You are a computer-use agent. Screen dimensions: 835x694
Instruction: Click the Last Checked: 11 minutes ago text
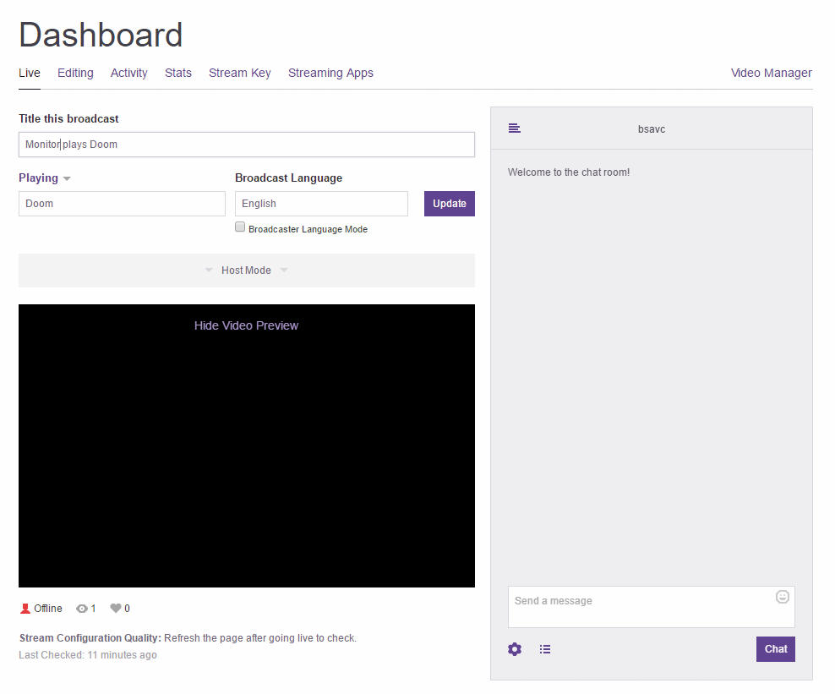coord(88,654)
